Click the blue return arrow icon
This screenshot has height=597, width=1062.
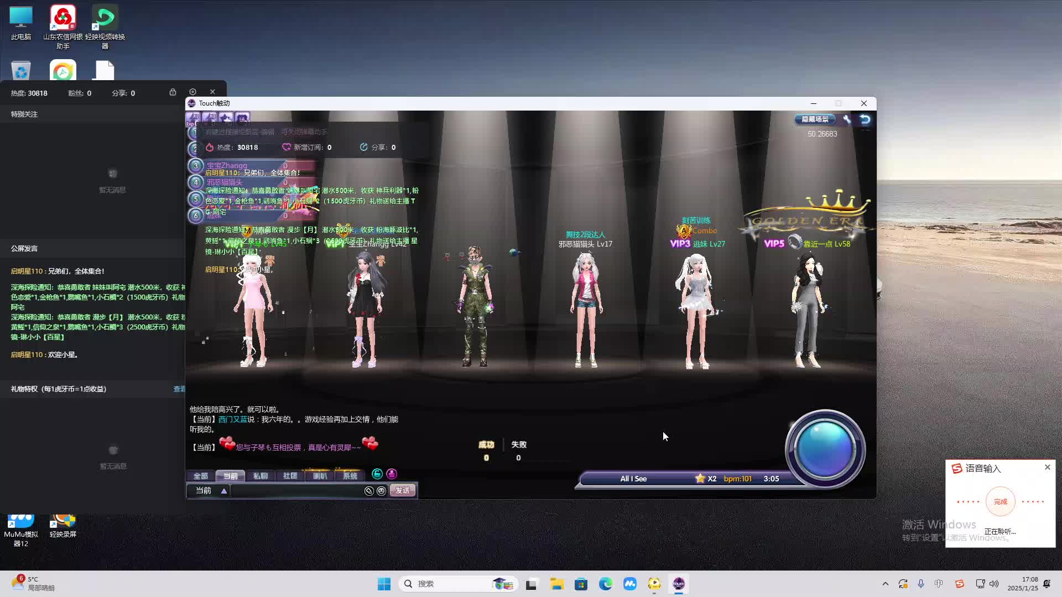tap(865, 119)
